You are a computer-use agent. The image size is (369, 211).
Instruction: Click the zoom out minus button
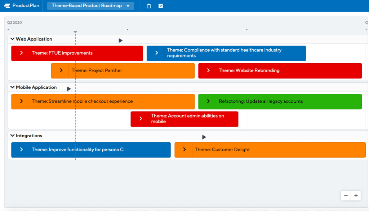point(346,195)
